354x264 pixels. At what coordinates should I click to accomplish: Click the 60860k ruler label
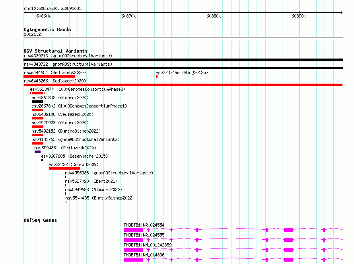coord(43,16)
